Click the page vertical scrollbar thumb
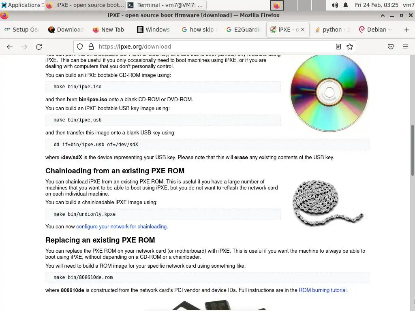This screenshot has height=311, width=415. pos(412,150)
